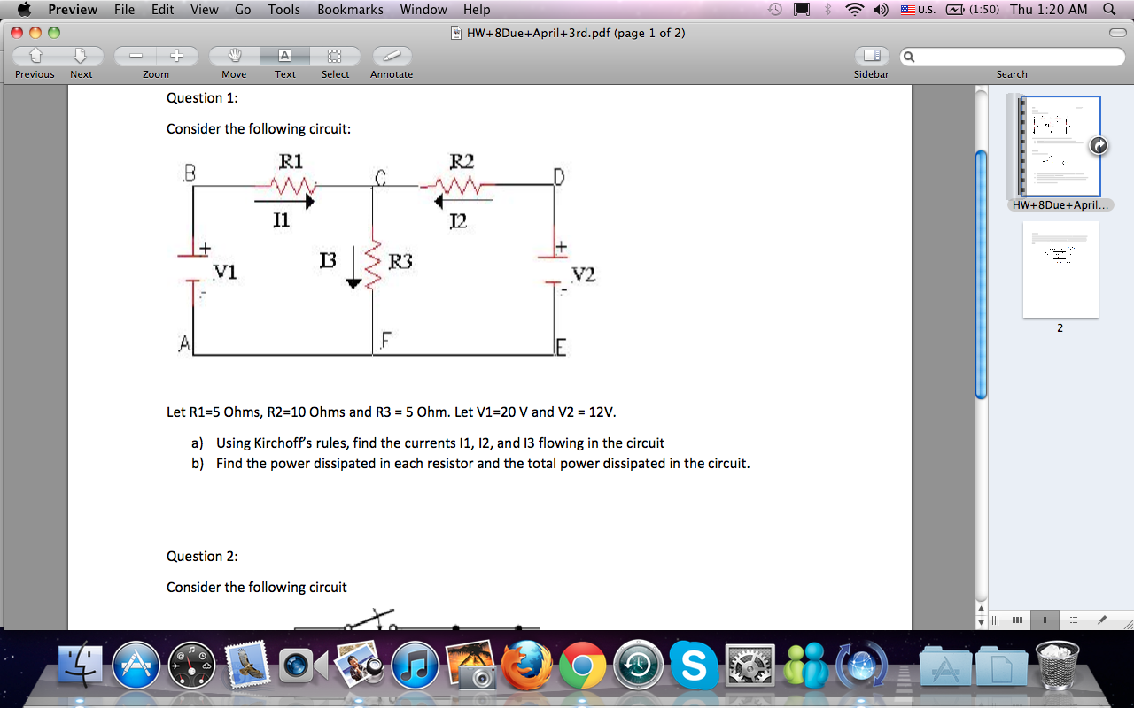Open Spotlight search in the menu bar
The height and width of the screenshot is (708, 1134).
pos(1109,10)
